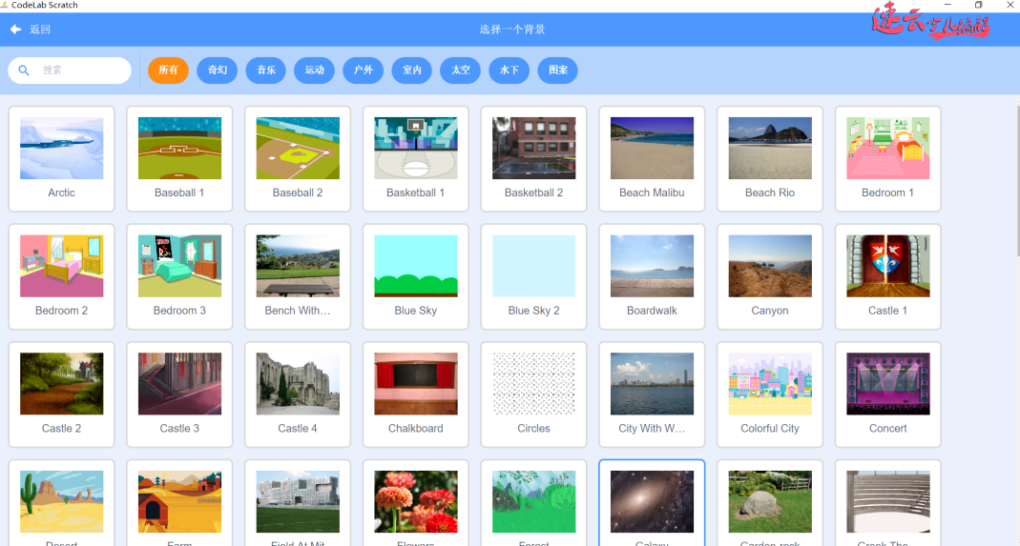The image size is (1020, 546).
Task: Select the Blue Sky 2 backdrop
Action: (533, 276)
